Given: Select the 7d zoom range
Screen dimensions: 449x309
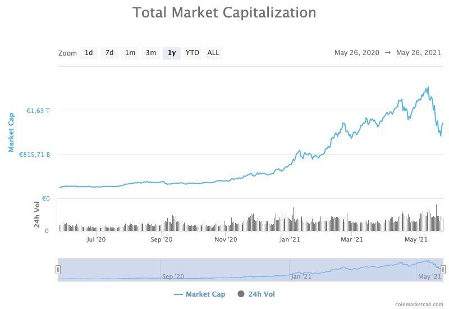Looking at the screenshot, I should [x=109, y=53].
